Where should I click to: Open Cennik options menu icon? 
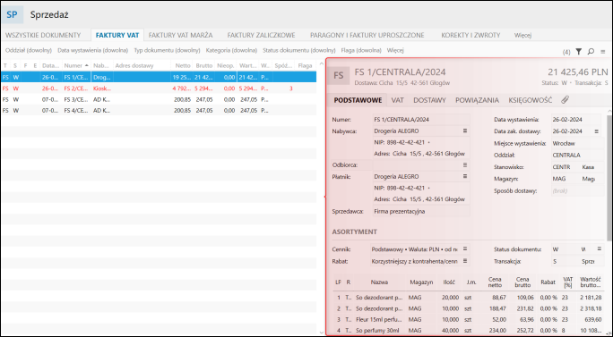point(465,249)
